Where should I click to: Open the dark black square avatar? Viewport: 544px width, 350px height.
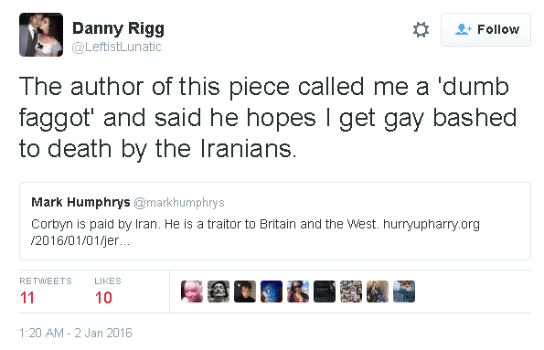(x=325, y=292)
